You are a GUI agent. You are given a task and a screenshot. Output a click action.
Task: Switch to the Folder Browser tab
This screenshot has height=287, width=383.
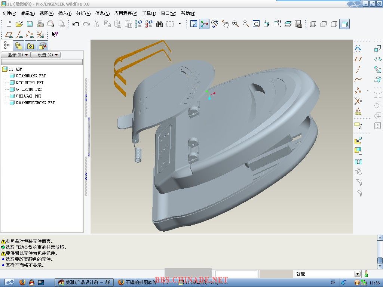click(19, 46)
